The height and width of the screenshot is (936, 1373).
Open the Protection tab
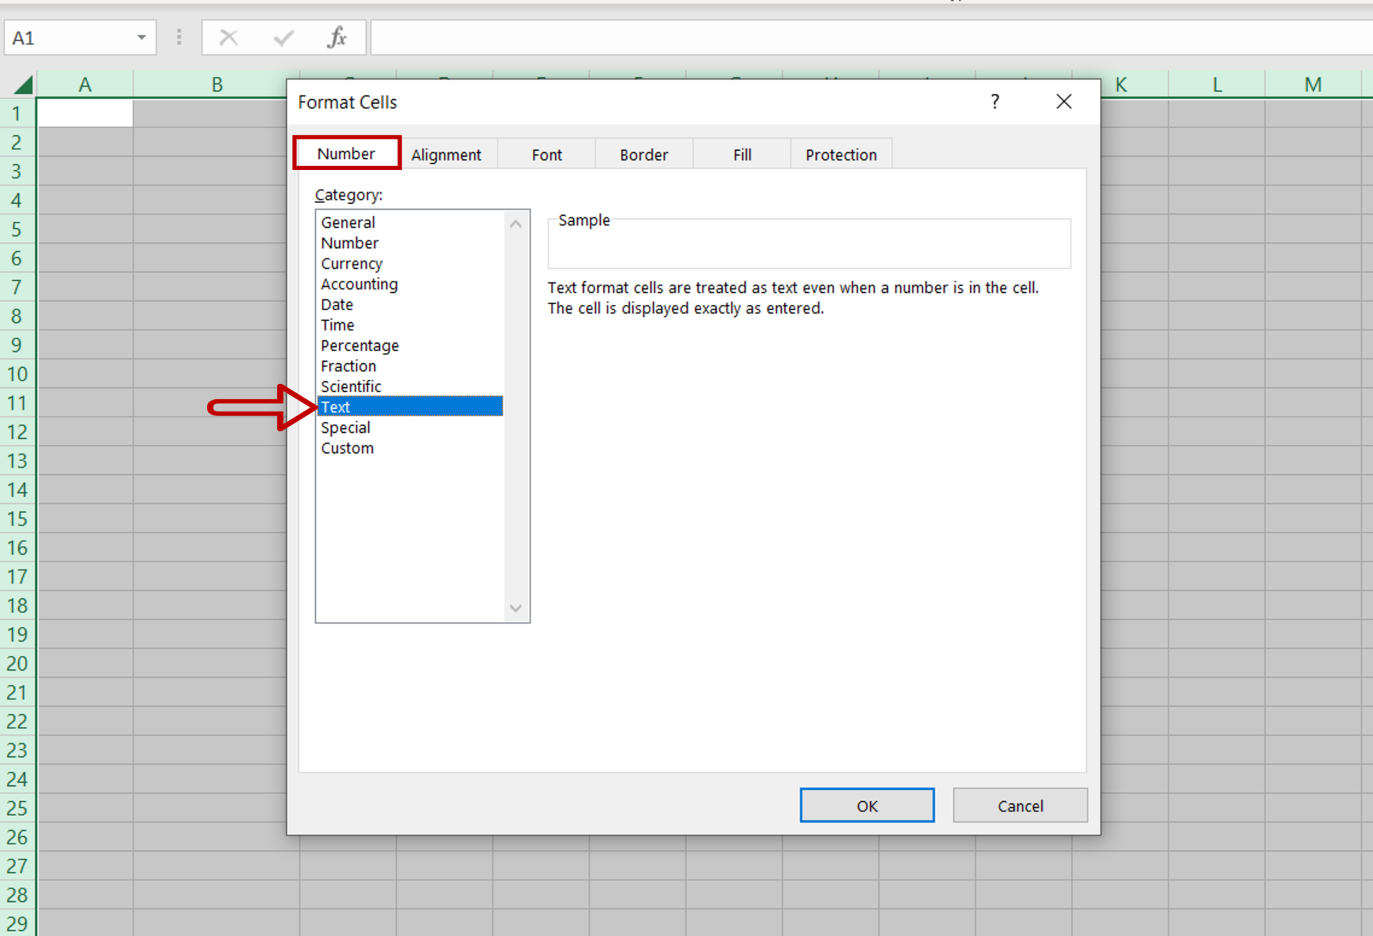click(x=841, y=154)
